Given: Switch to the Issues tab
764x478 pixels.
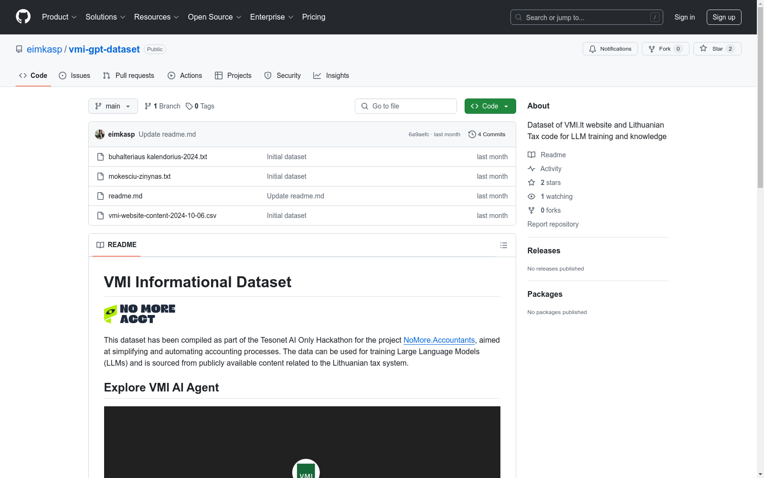Looking at the screenshot, I should coord(74,76).
